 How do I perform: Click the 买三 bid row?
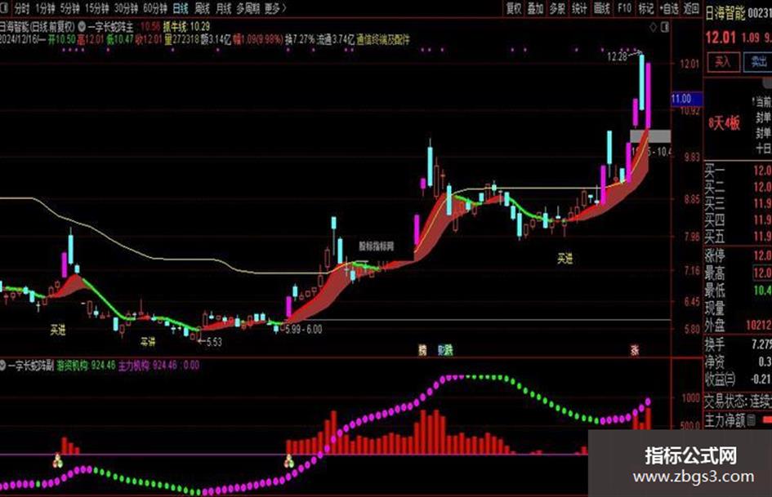coord(738,204)
